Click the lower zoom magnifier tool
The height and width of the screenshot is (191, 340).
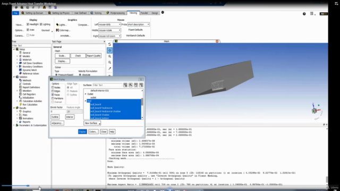(x=109, y=63)
